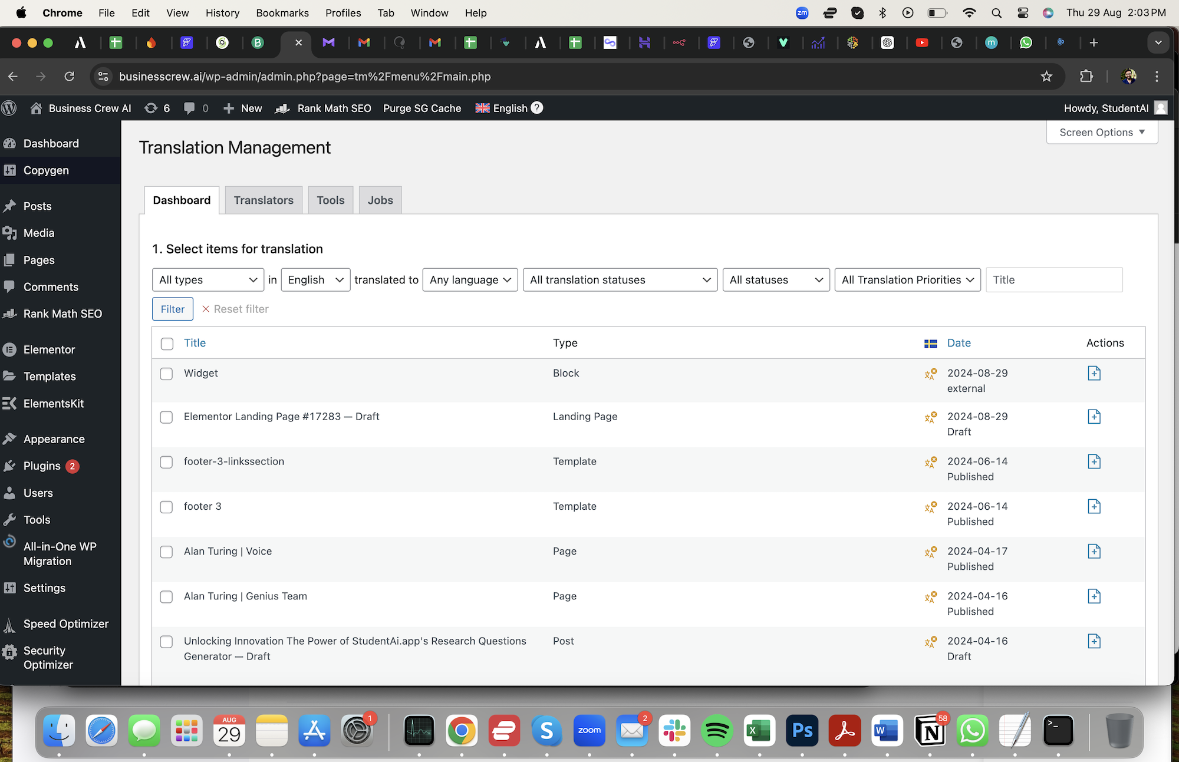Click Purge SG Cache in admin bar
1179x762 pixels.
(422, 108)
